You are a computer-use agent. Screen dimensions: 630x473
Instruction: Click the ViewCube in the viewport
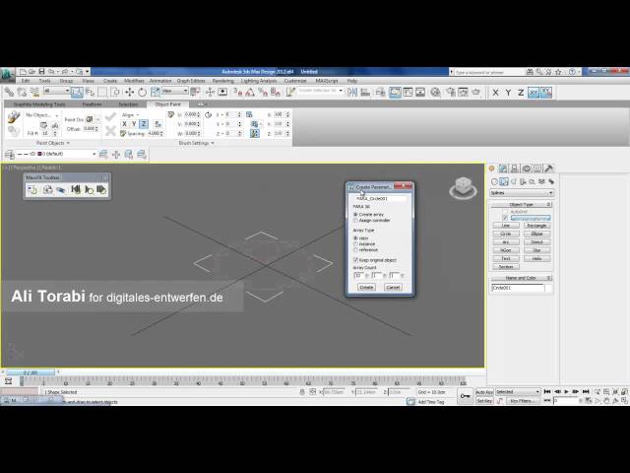click(x=463, y=188)
